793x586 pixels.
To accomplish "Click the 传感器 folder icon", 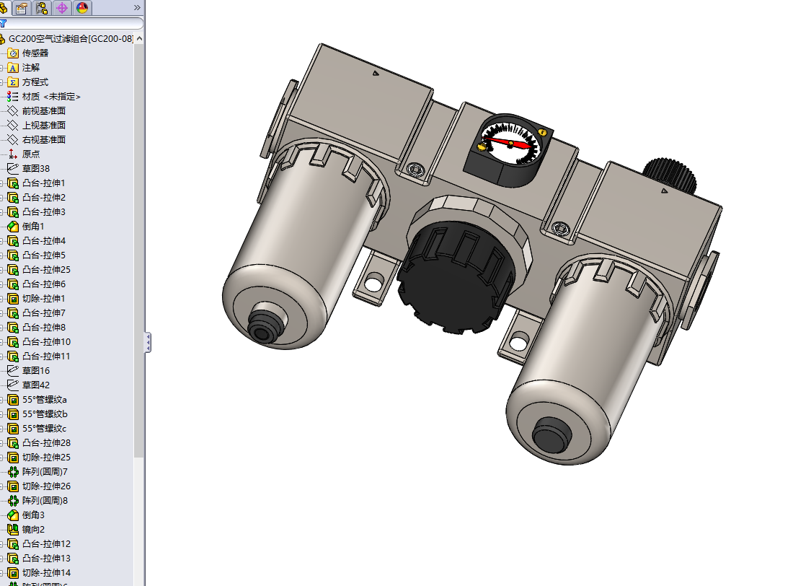I will (13, 53).
